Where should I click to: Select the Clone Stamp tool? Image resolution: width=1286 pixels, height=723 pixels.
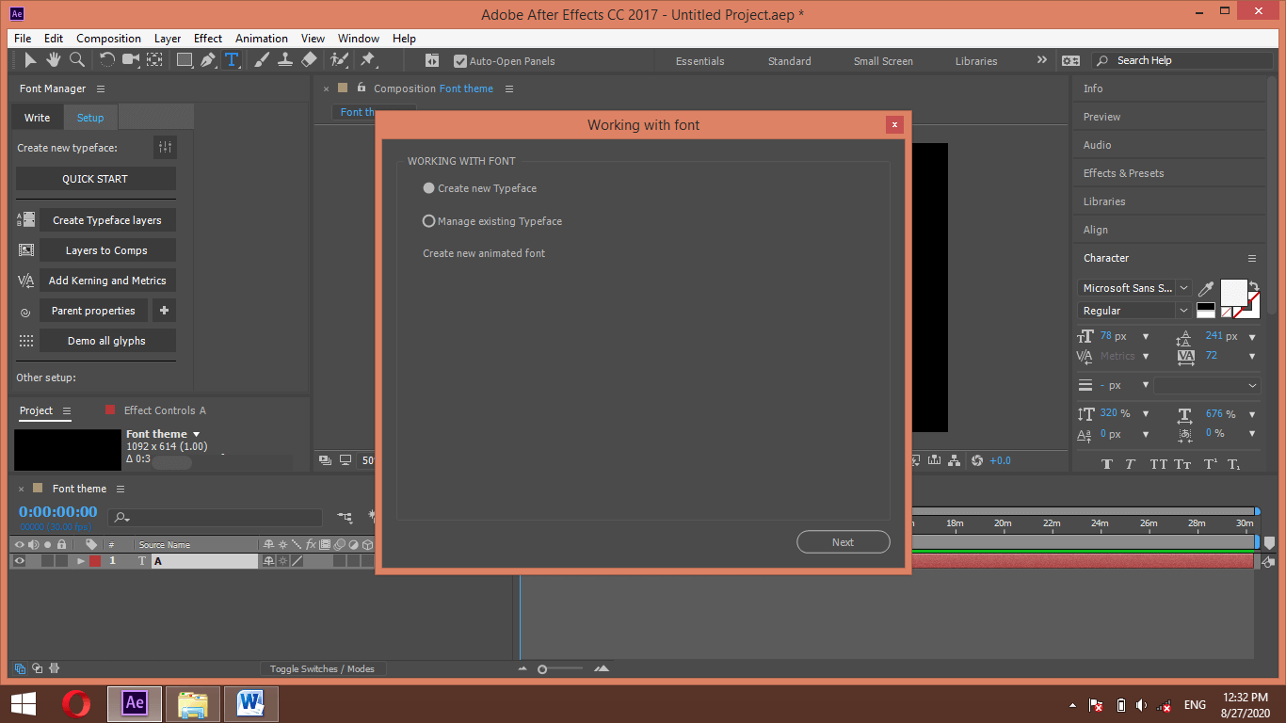[283, 59]
